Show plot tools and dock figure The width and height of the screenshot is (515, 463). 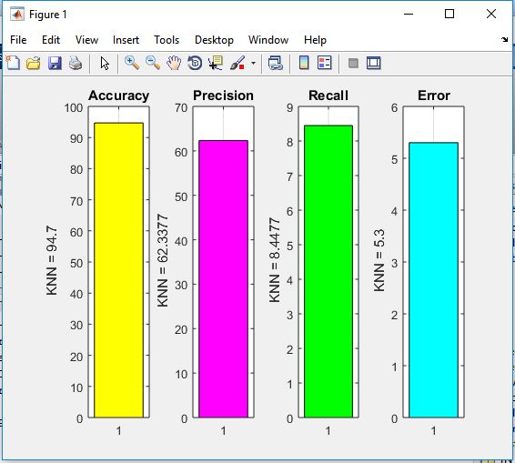click(x=374, y=63)
